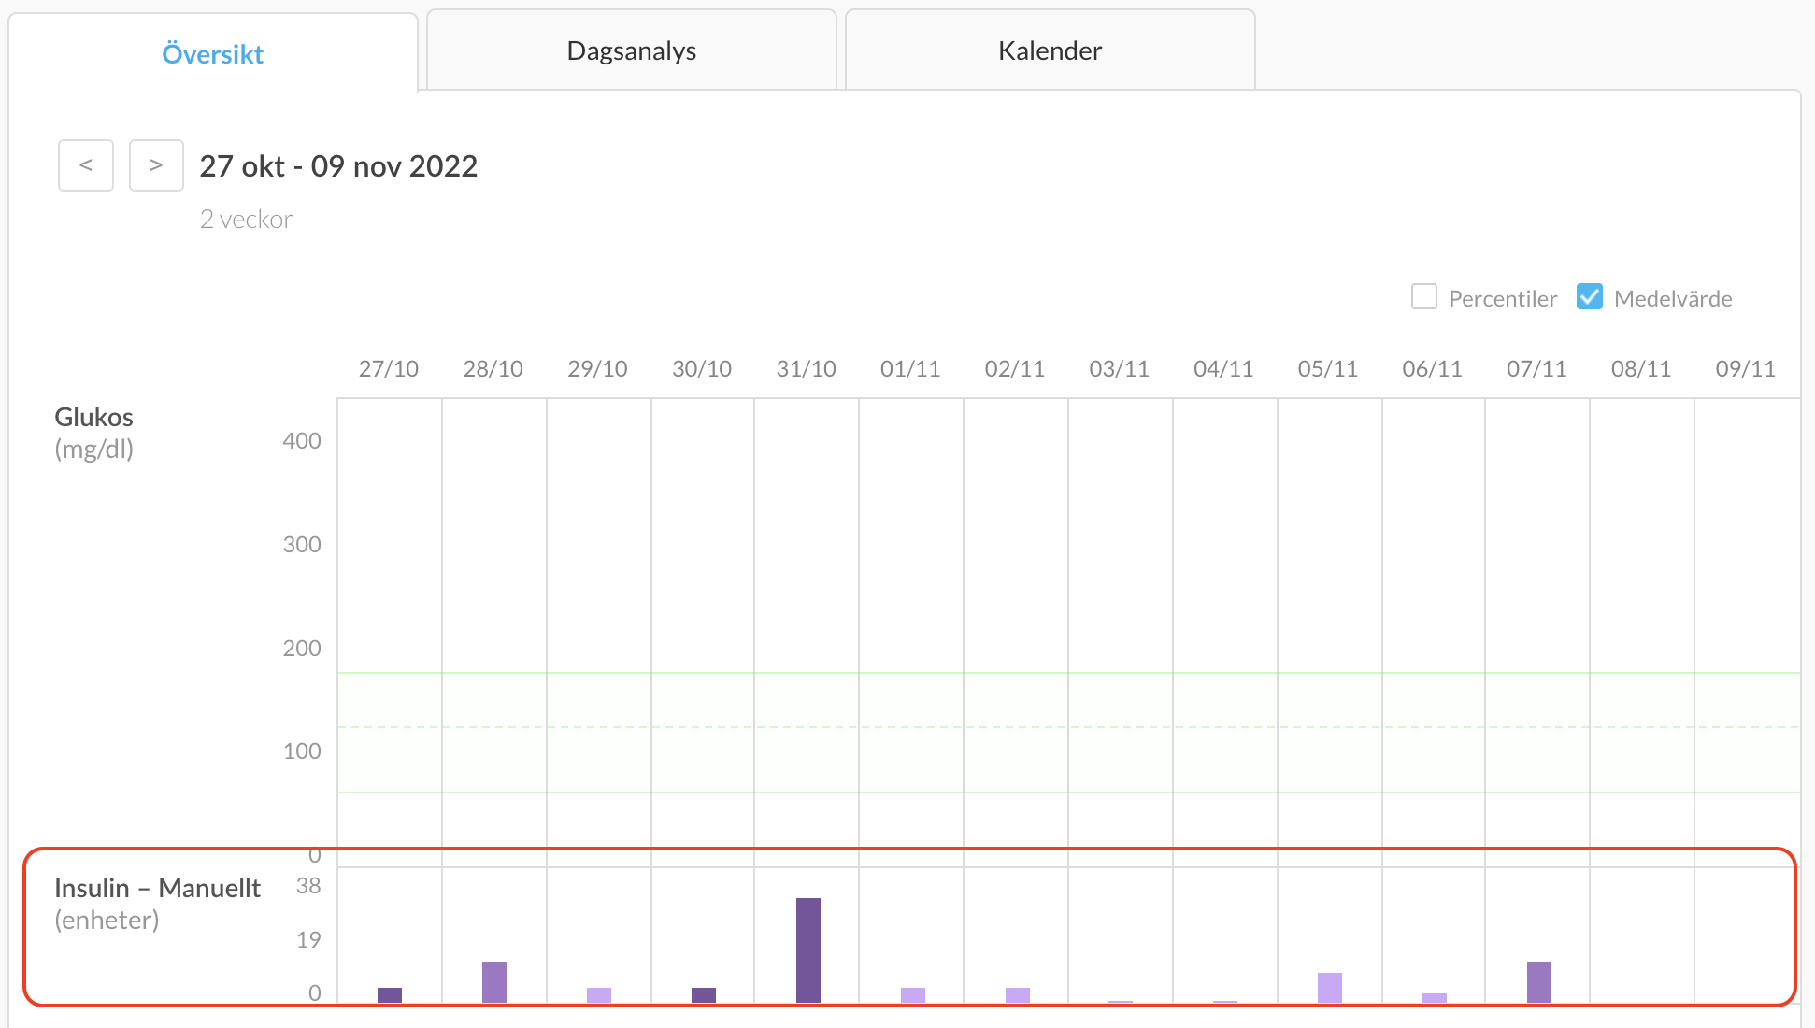Select the 06/11 date column header

1433,368
